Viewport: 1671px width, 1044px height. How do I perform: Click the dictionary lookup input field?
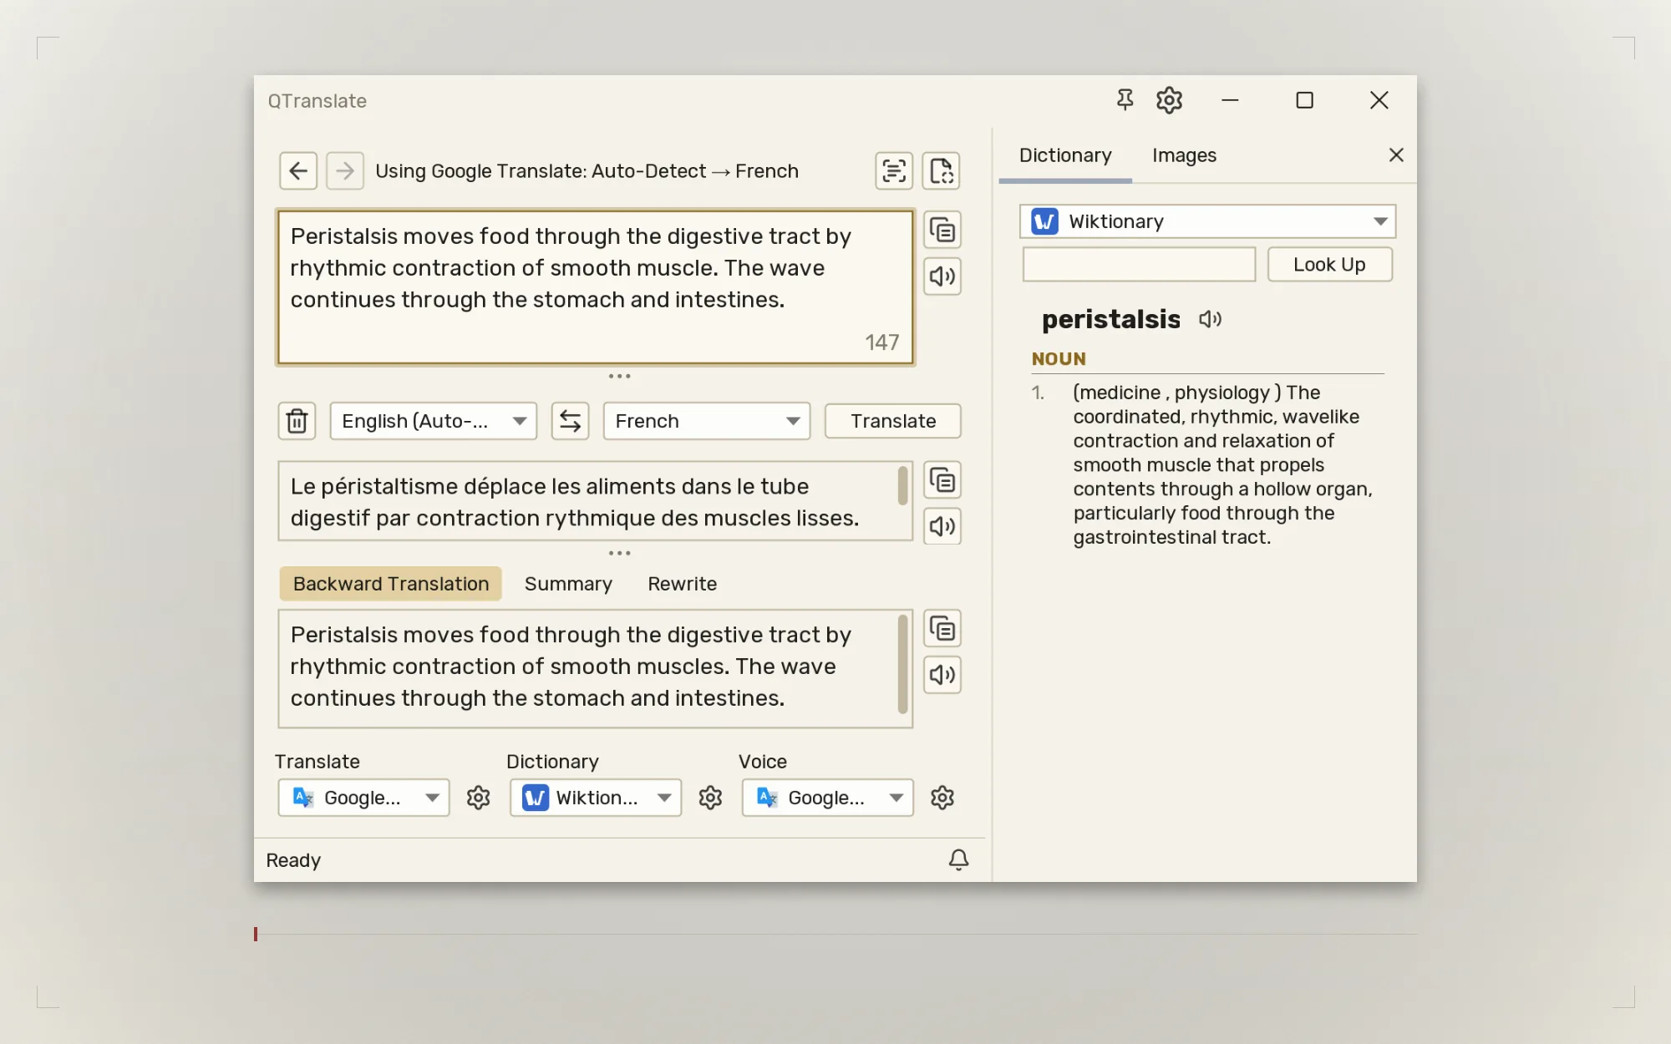pyautogui.click(x=1139, y=265)
